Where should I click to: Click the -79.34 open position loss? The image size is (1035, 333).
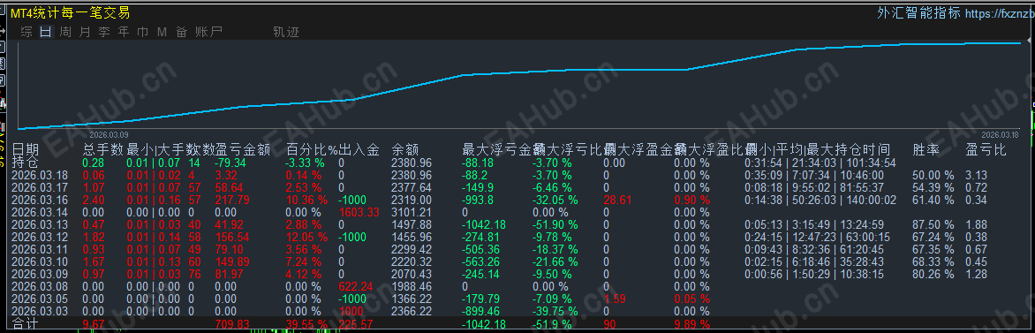(230, 163)
